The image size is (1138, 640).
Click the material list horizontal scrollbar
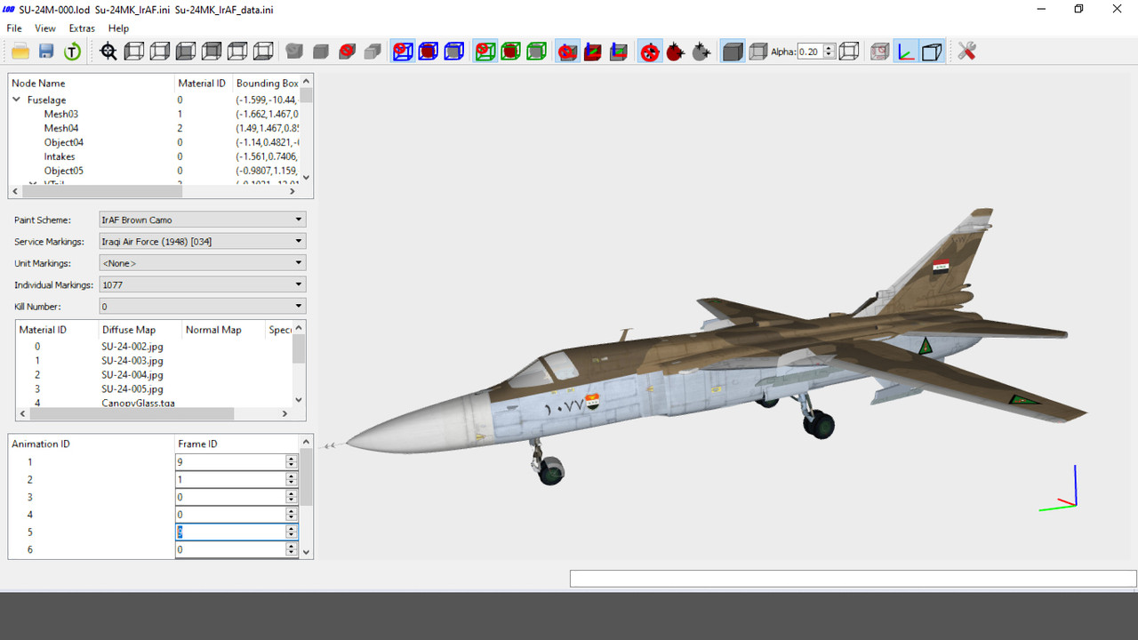155,413
